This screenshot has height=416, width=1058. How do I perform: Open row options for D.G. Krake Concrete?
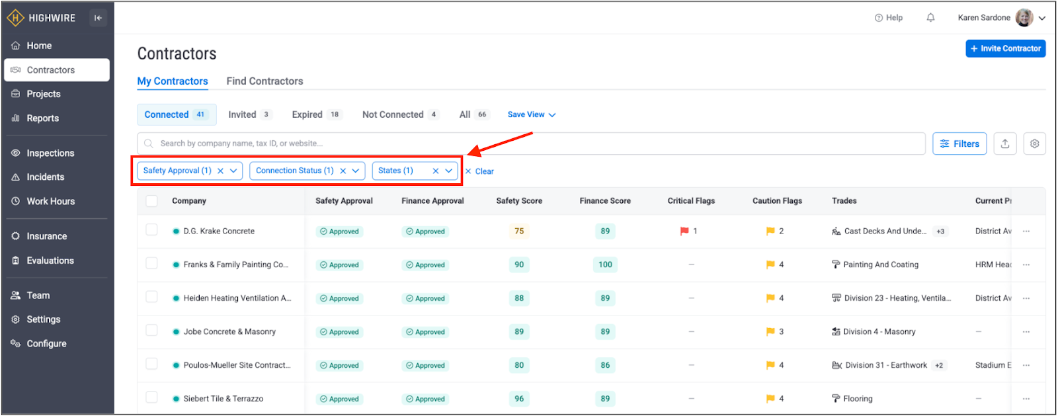pos(1026,231)
